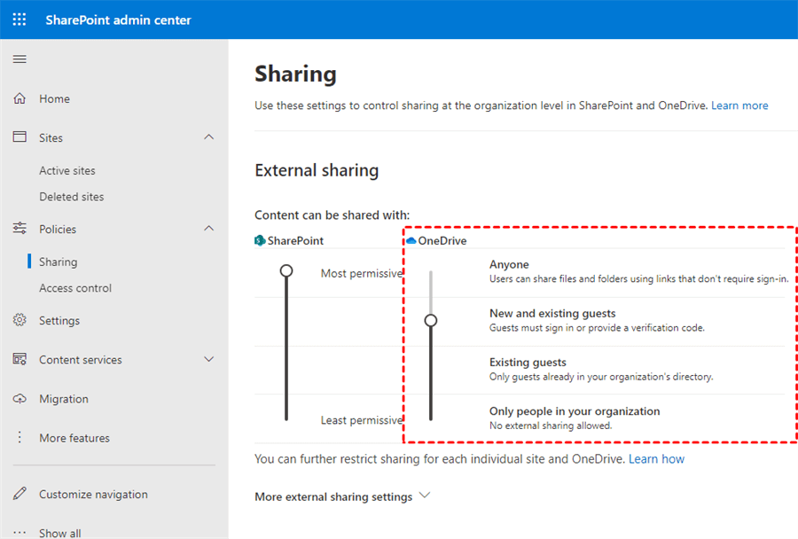Open the app launcher waffle icon
Image resolution: width=798 pixels, height=539 pixels.
coord(20,20)
